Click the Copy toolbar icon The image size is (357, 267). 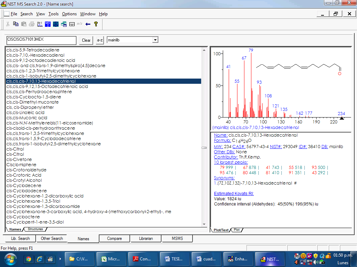(16, 24)
